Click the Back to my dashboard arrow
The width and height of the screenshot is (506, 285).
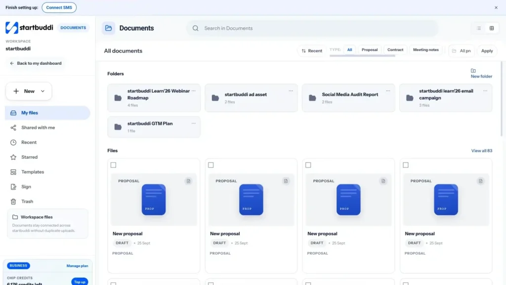12,63
